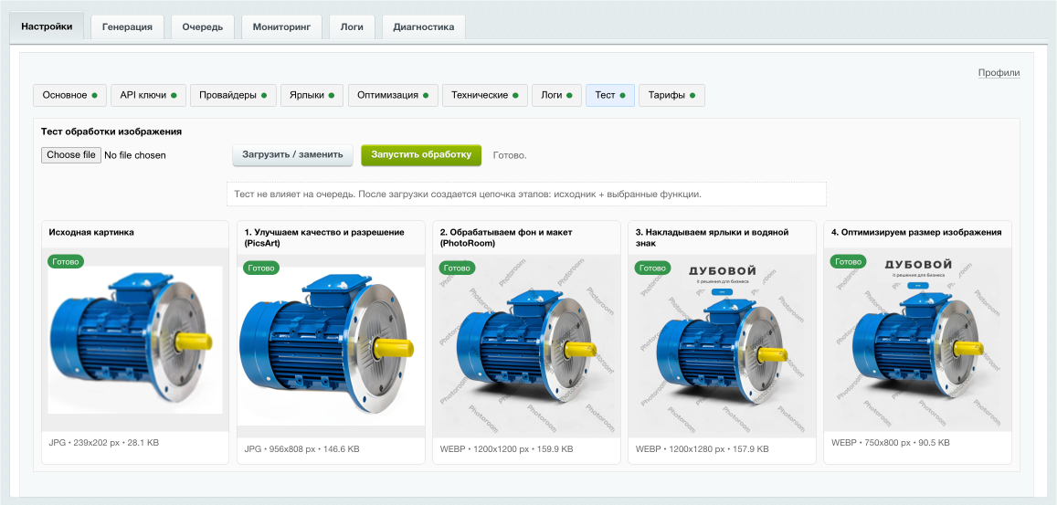Select the Основное settings sub-tab
Image resolution: width=1057 pixels, height=505 pixels.
(x=69, y=95)
